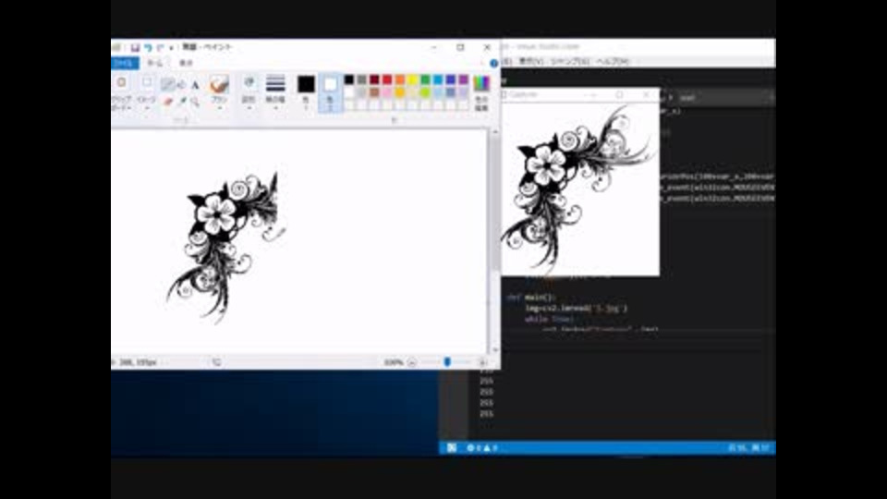Image resolution: width=887 pixels, height=499 pixels.
Task: Open the blue ファイル tab in Paint
Action: point(125,63)
